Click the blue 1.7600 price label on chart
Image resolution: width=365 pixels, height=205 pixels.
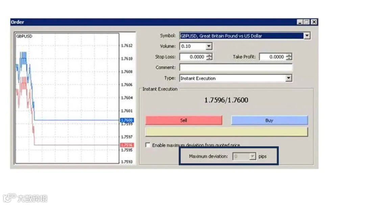127,120
